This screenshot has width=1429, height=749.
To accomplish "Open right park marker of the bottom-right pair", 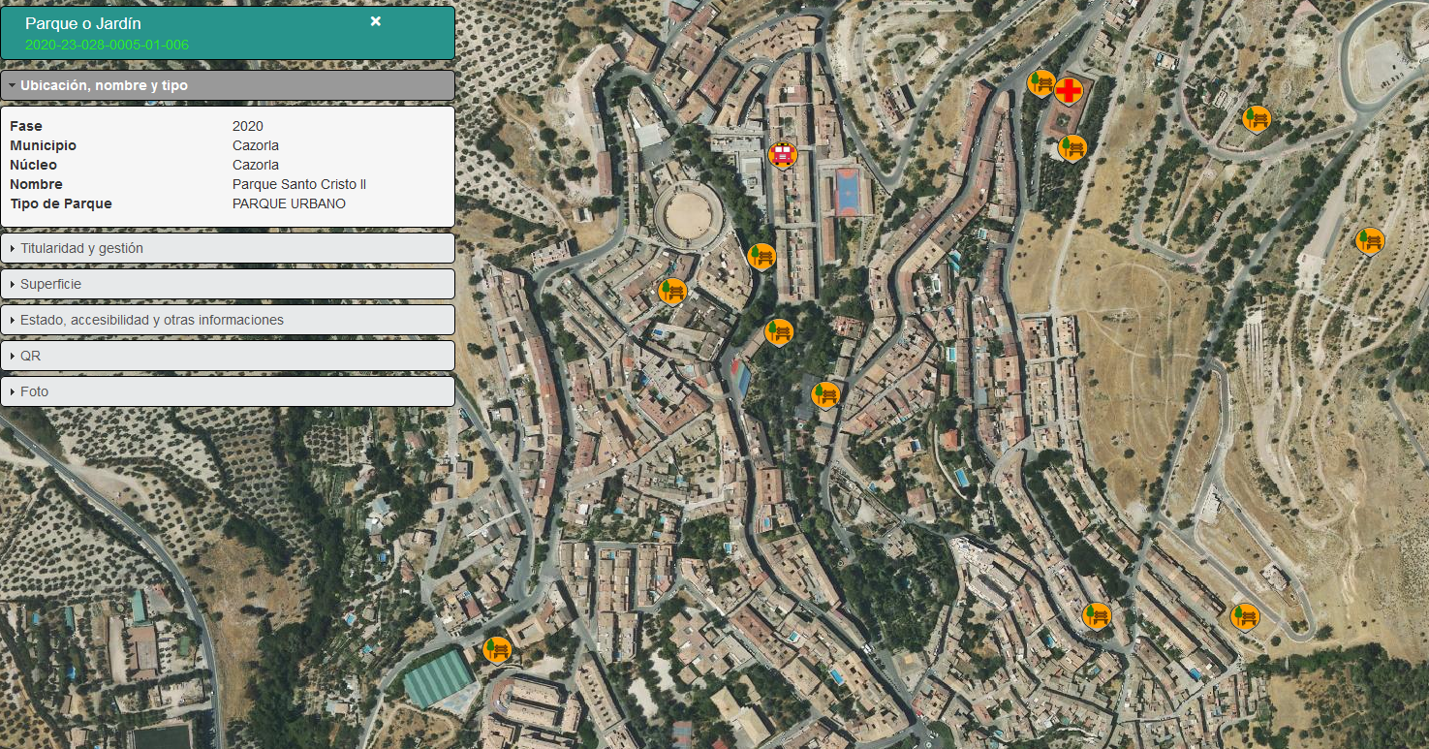I will coord(1245,616).
